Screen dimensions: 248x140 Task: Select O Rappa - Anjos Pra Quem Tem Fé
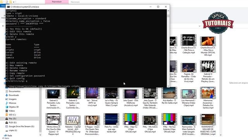click(92, 125)
